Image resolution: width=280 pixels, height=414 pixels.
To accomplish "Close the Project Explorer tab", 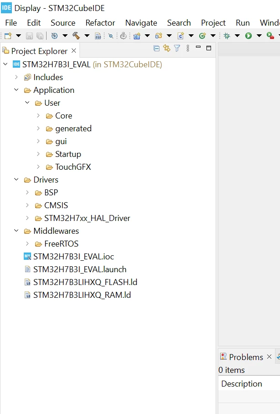I will click(74, 50).
